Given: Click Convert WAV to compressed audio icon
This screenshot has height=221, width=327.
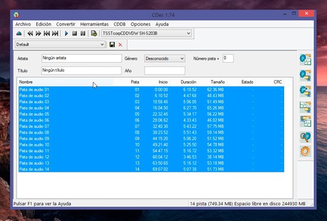Looking at the screenshot, I should [306, 107].
